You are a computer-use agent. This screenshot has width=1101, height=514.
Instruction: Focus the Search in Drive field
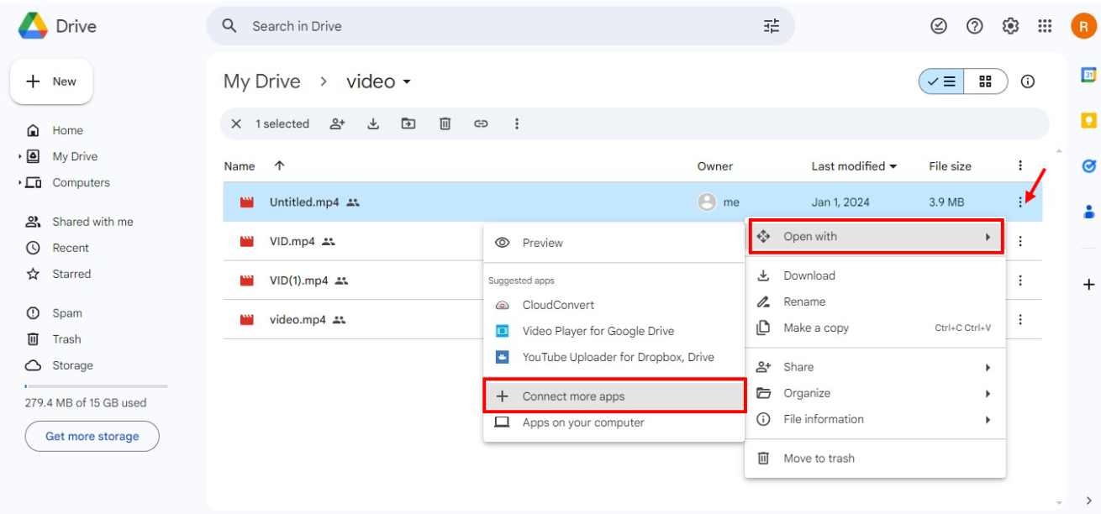pyautogui.click(x=500, y=26)
